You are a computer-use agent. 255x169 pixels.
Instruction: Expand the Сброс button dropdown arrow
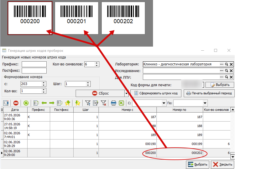pos(126,93)
